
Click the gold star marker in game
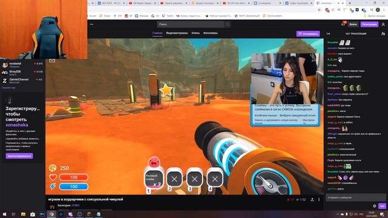point(166,90)
